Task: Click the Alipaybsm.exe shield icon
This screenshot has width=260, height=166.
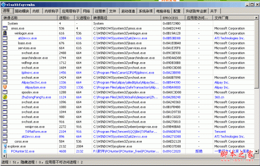Action: point(5,87)
